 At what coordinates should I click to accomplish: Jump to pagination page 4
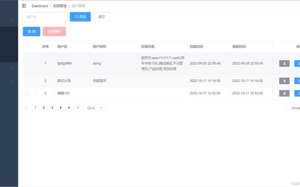60,108
